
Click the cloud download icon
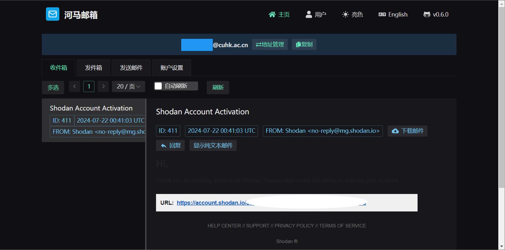pyautogui.click(x=395, y=131)
